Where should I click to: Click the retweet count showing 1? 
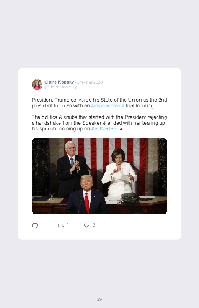click(68, 225)
